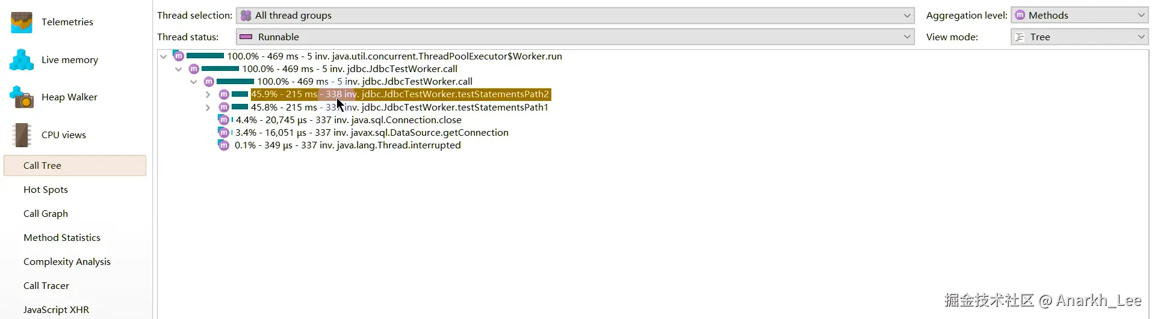The height and width of the screenshot is (319, 1152).
Task: Select Telemetries label in sidebar
Action: click(67, 22)
